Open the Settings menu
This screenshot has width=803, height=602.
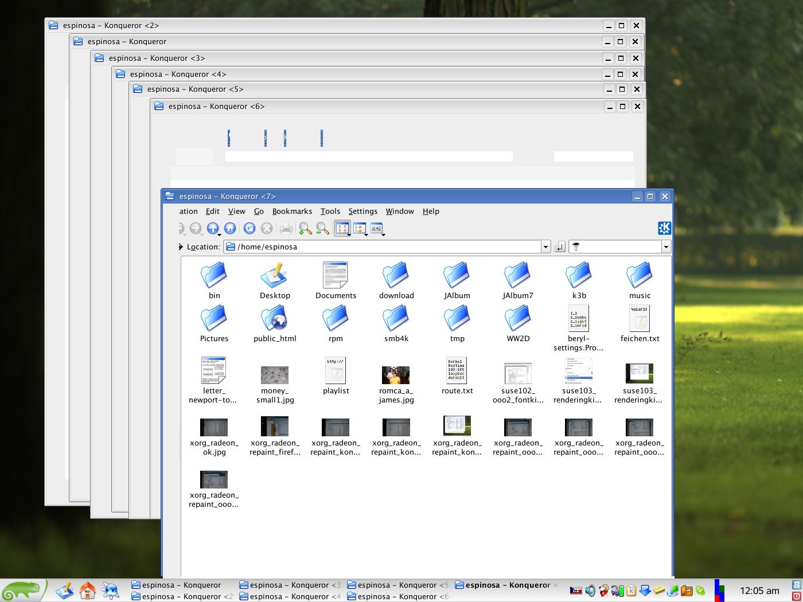tap(363, 211)
